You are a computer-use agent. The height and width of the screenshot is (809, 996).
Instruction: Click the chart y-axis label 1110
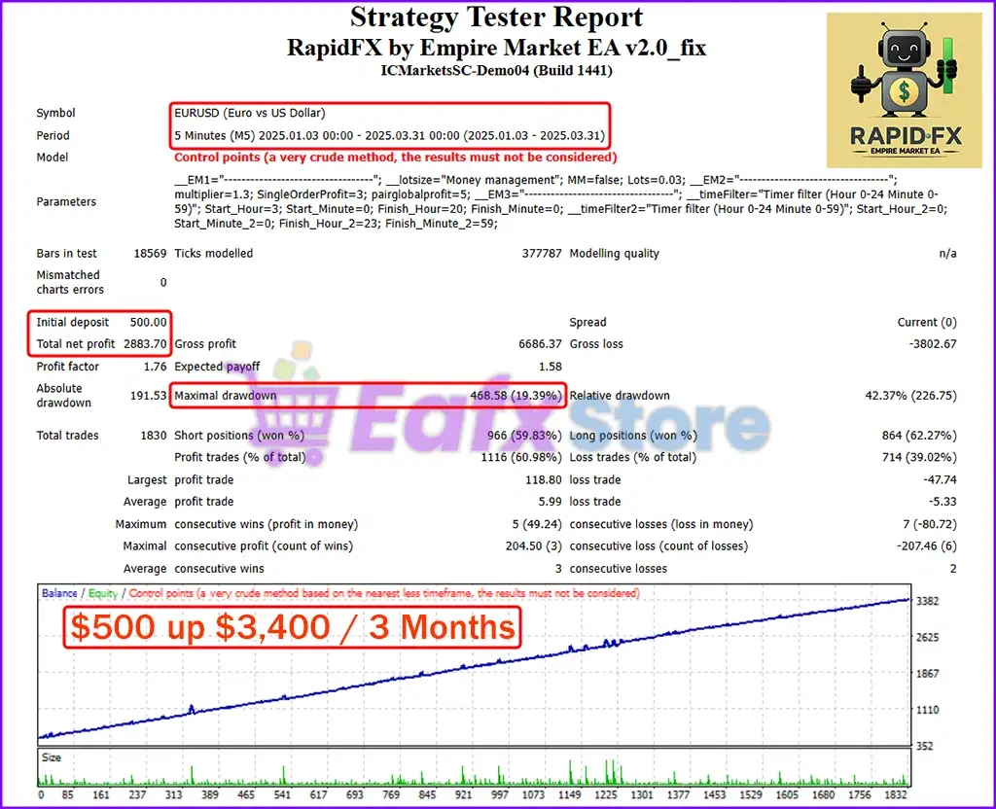(927, 709)
